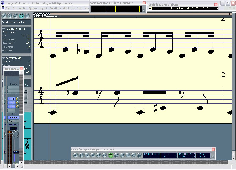This screenshot has height=170, width=236.
Task: Toggle Syncopation off value in parameters
Action: pos(28,43)
